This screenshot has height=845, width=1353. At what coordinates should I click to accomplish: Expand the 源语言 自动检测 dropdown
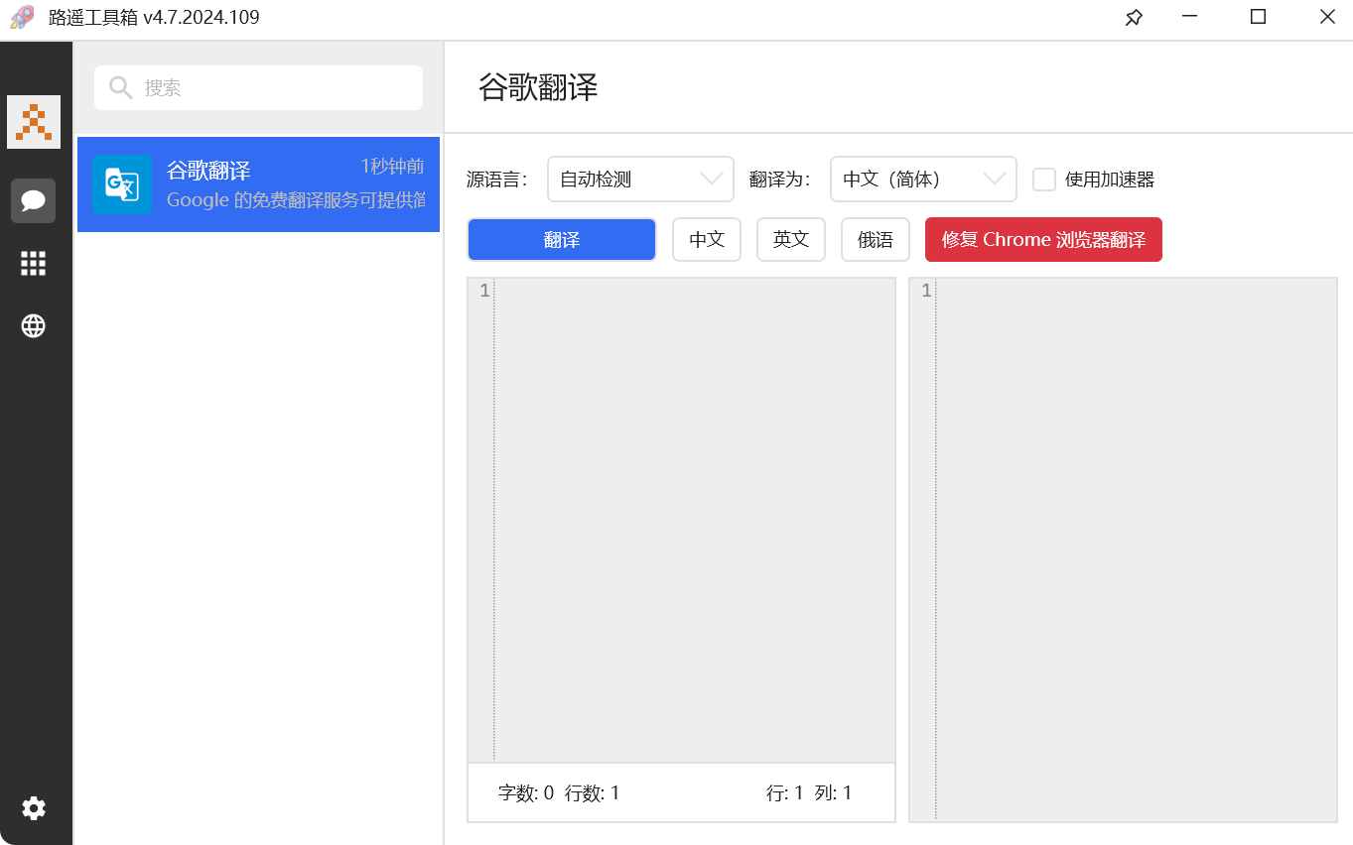[640, 180]
